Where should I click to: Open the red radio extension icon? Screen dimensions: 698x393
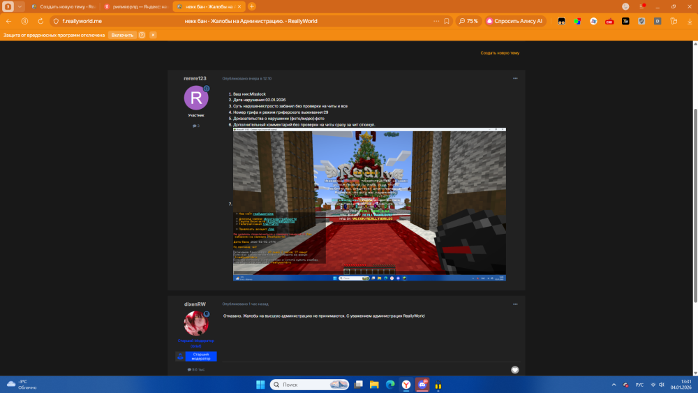[609, 21]
